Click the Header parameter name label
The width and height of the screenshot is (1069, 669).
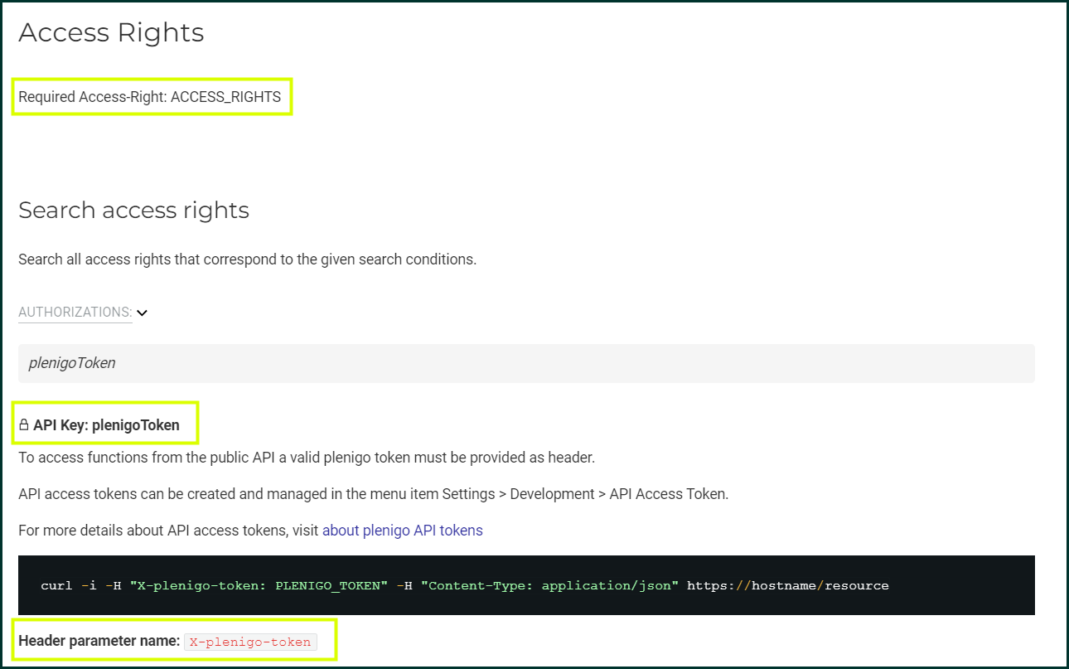(99, 641)
